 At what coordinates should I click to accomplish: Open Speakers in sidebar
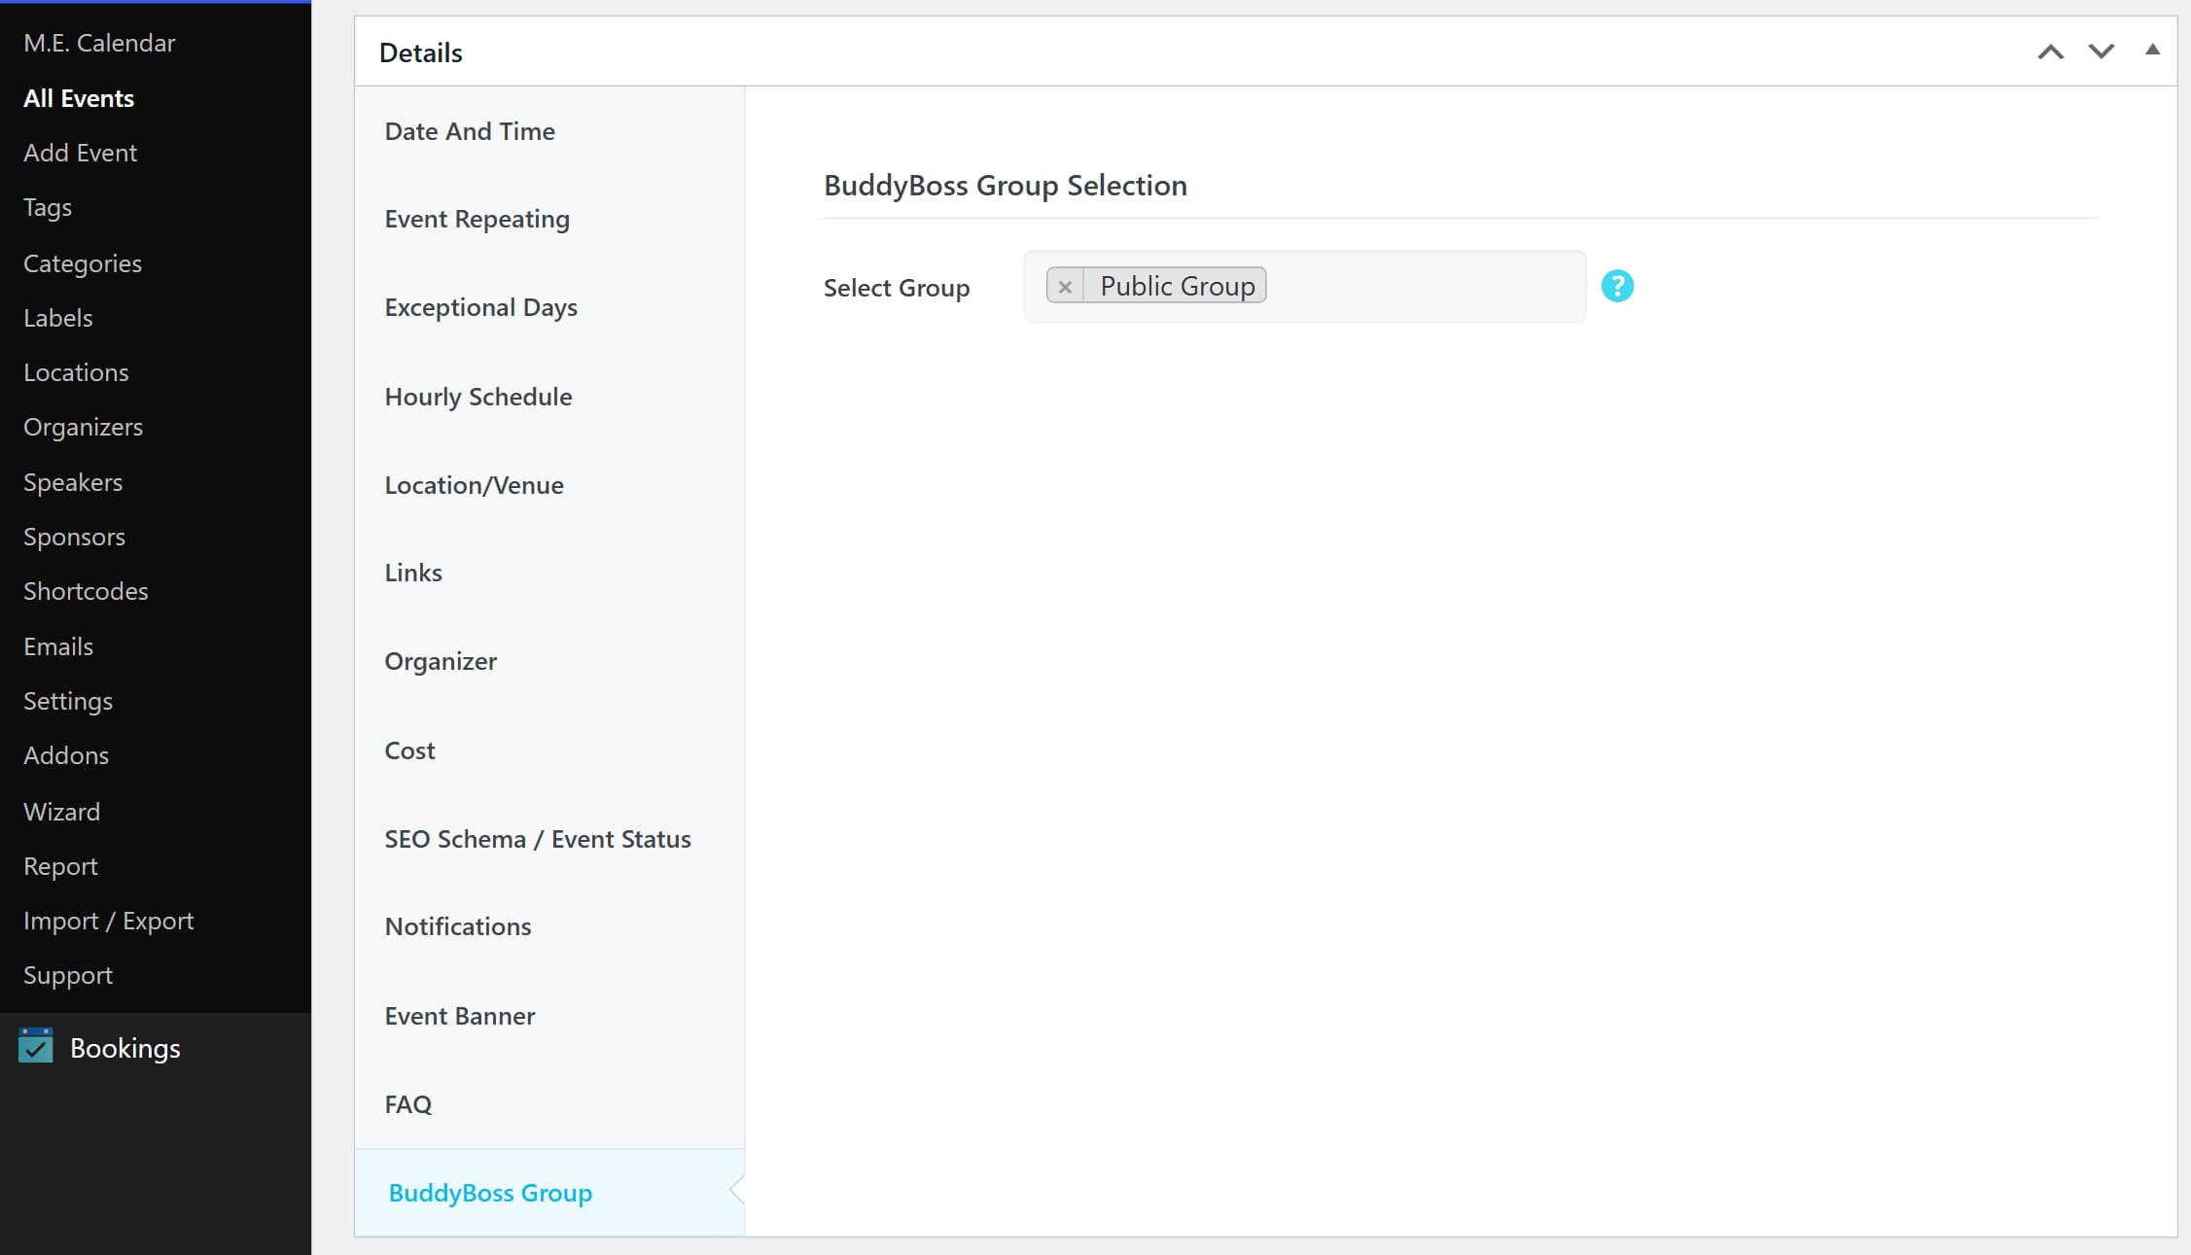(73, 482)
